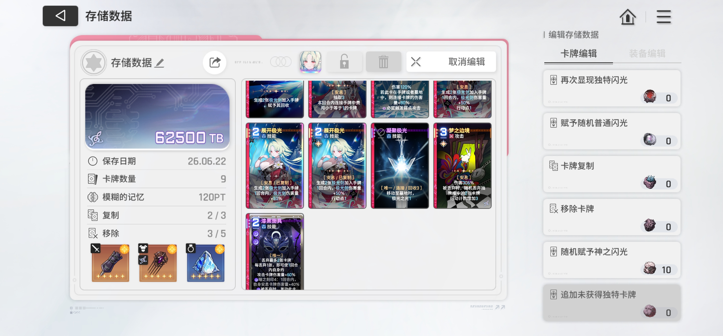Viewport: 723px width, 336px height.
Task: Tap the grey orb icon for 赋予随机普通闪光
Action: pos(649,139)
